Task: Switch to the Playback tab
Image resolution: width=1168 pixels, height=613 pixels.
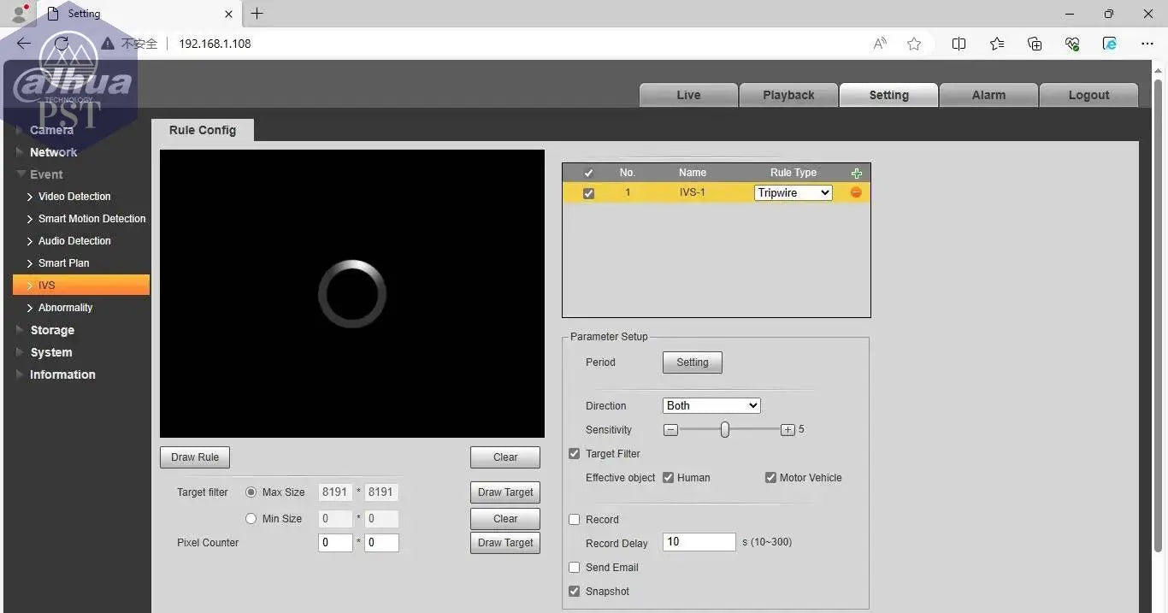Action: click(x=788, y=95)
